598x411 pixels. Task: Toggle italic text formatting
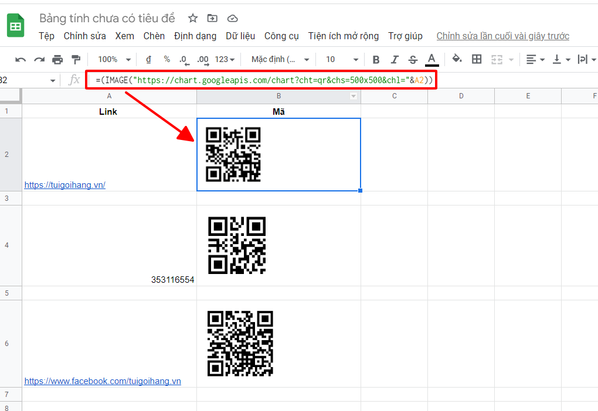tap(395, 59)
